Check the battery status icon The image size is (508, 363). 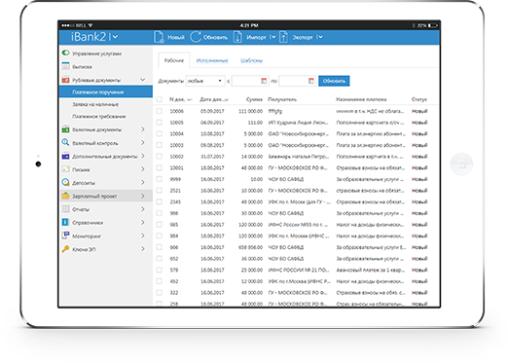click(433, 25)
